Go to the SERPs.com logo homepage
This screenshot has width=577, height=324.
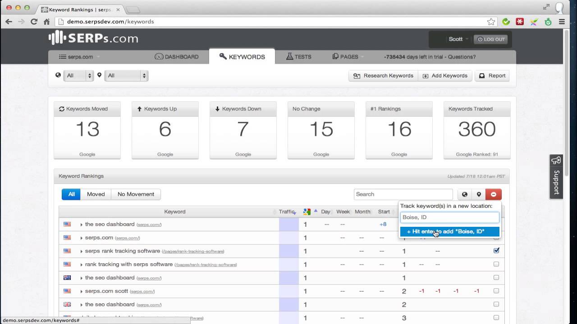[x=93, y=38]
